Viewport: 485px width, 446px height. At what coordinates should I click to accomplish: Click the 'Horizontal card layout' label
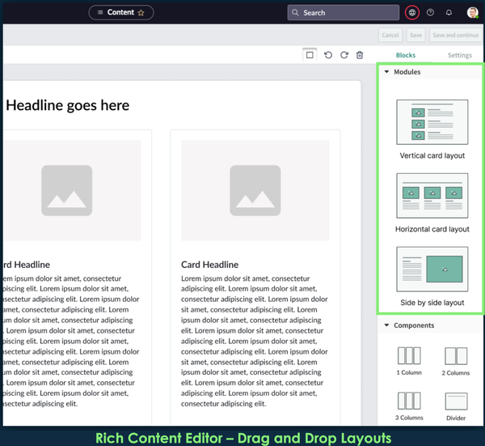pos(432,229)
